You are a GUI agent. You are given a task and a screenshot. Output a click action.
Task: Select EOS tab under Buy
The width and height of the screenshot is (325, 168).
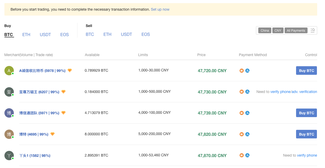pyautogui.click(x=64, y=35)
